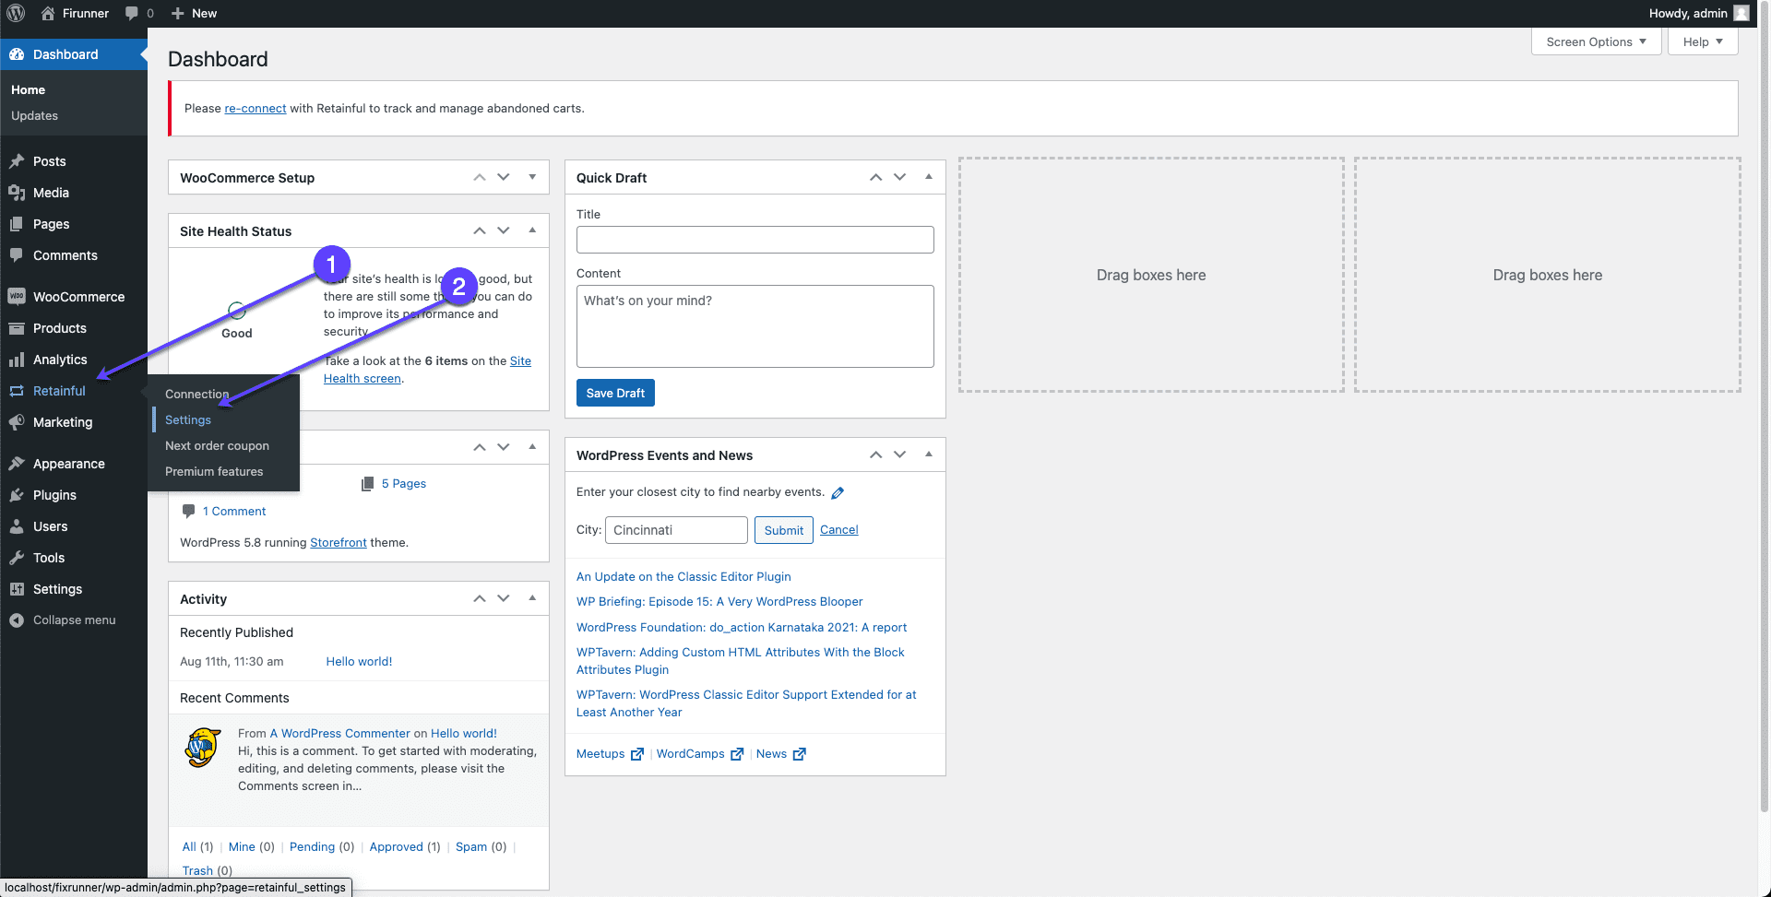Click the sidebar Settings sliders icon
The height and width of the screenshot is (897, 1771).
click(x=17, y=589)
